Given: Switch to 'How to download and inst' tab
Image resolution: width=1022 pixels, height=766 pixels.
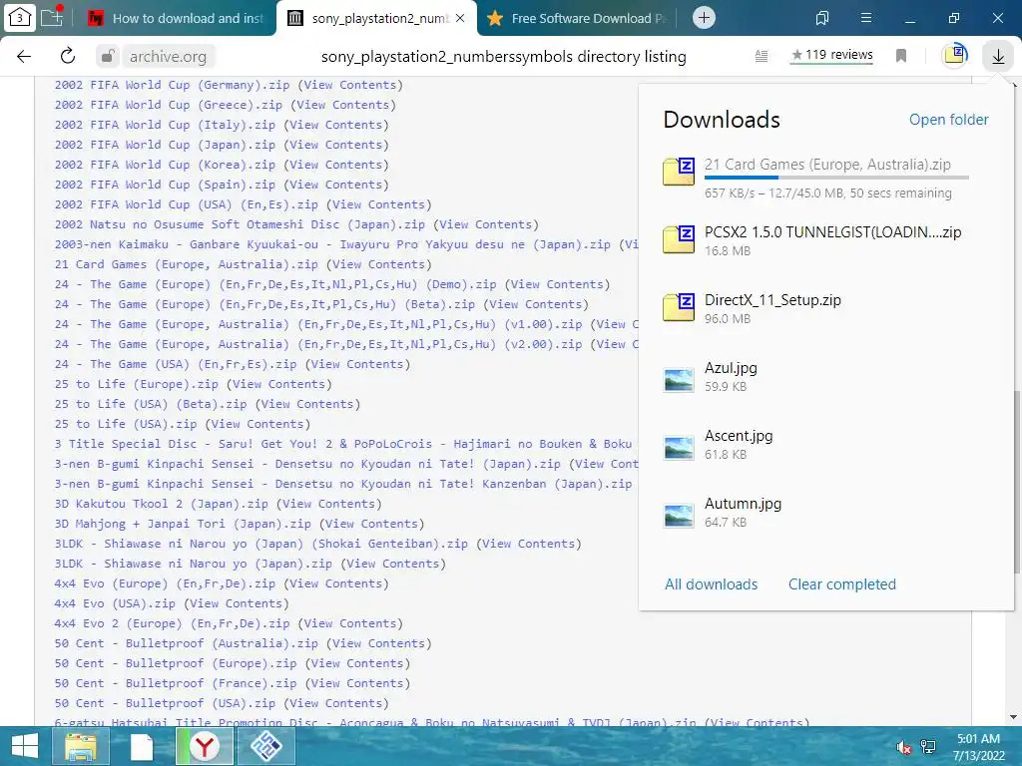Looking at the screenshot, I should pyautogui.click(x=176, y=18).
